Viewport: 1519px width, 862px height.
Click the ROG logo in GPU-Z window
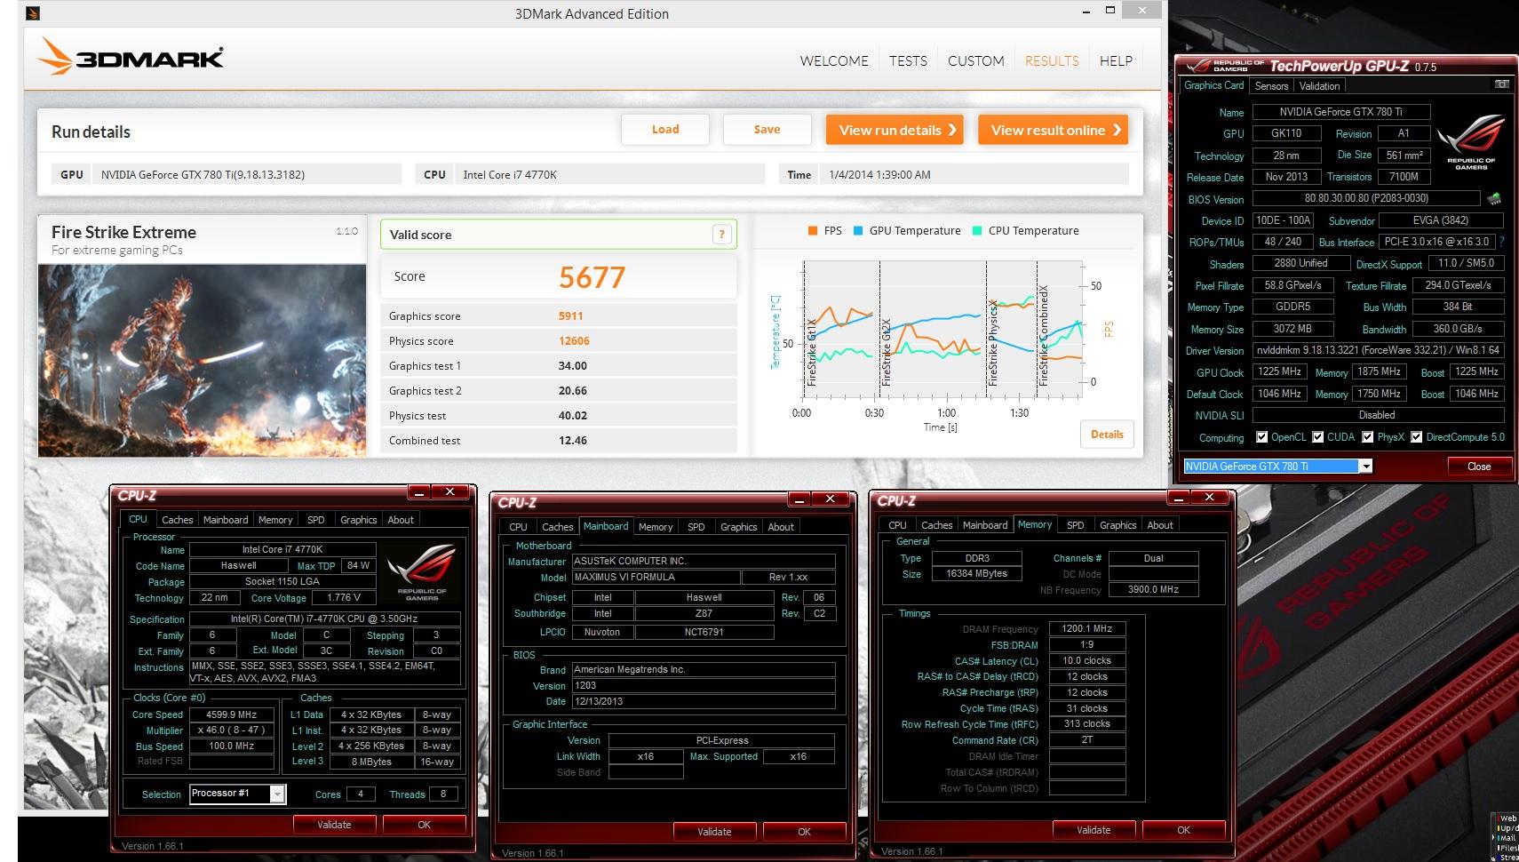pos(1471,142)
